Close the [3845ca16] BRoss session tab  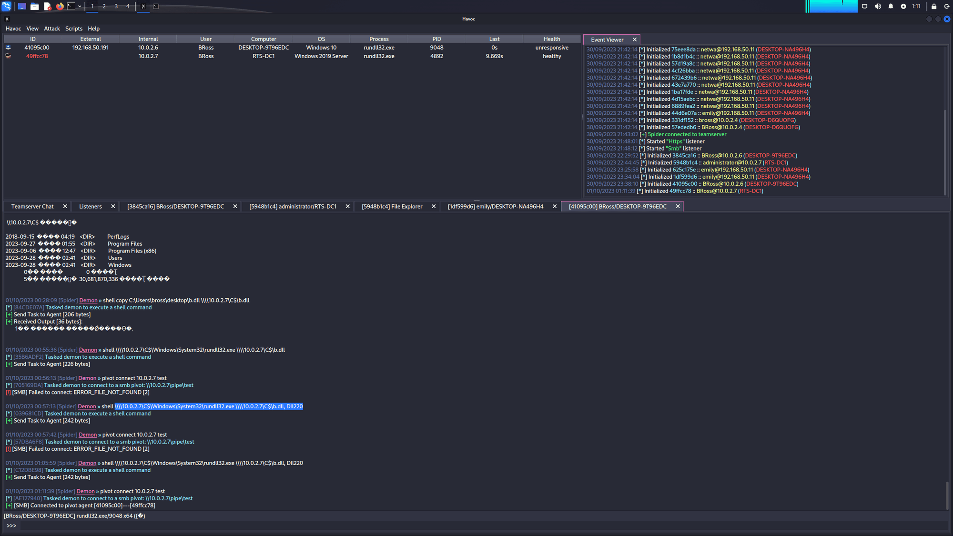click(235, 206)
